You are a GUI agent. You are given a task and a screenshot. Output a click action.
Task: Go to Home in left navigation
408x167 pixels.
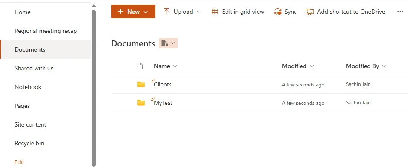tap(23, 12)
